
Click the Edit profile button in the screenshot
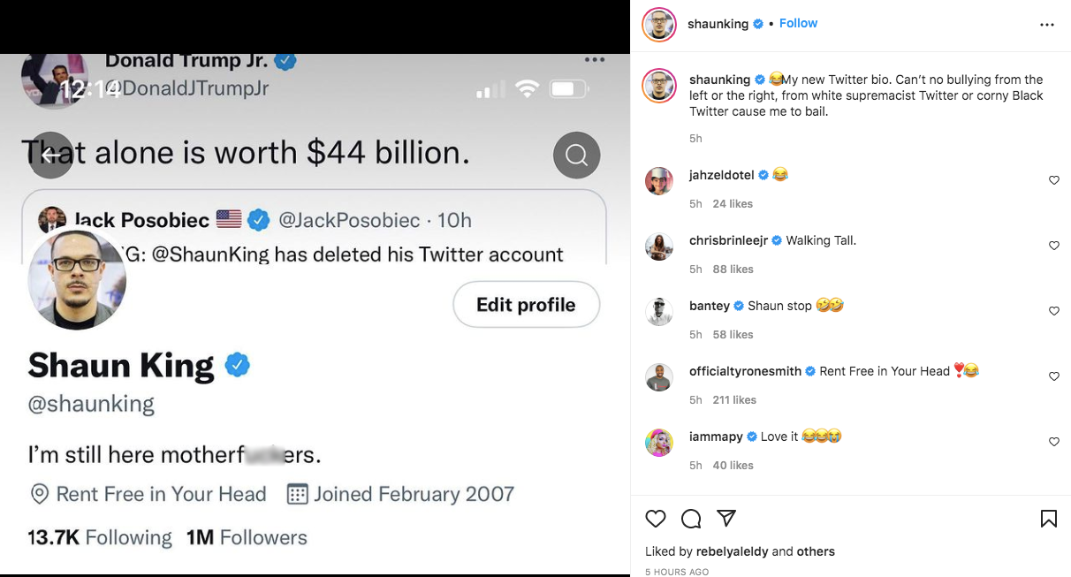tap(526, 304)
